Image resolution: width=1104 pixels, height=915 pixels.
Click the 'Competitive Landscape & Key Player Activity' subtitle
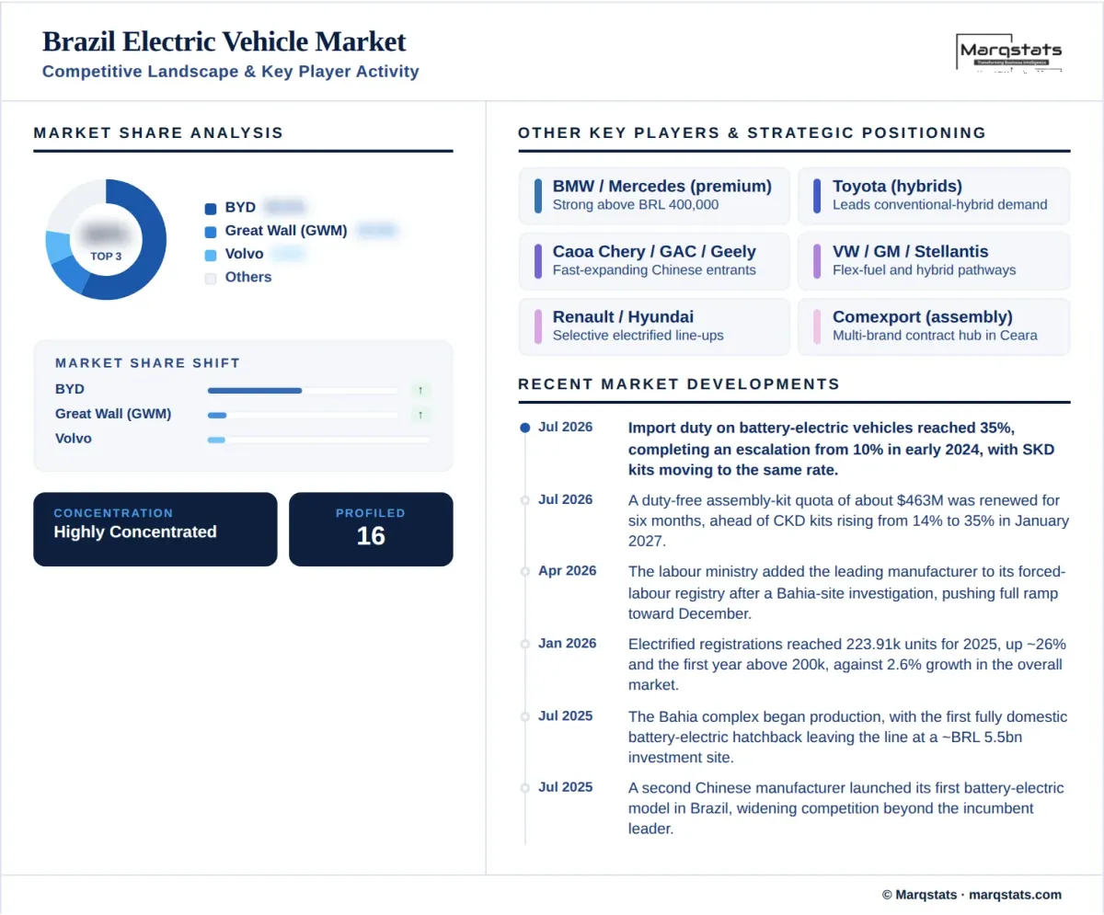tap(231, 71)
